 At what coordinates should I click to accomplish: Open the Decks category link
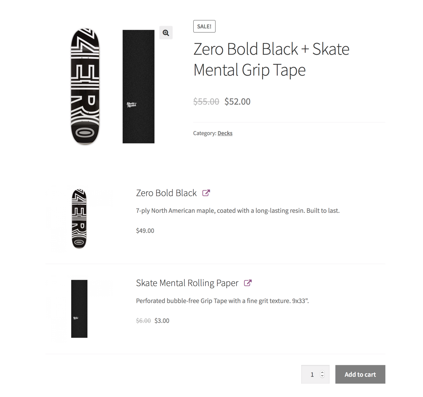point(225,133)
